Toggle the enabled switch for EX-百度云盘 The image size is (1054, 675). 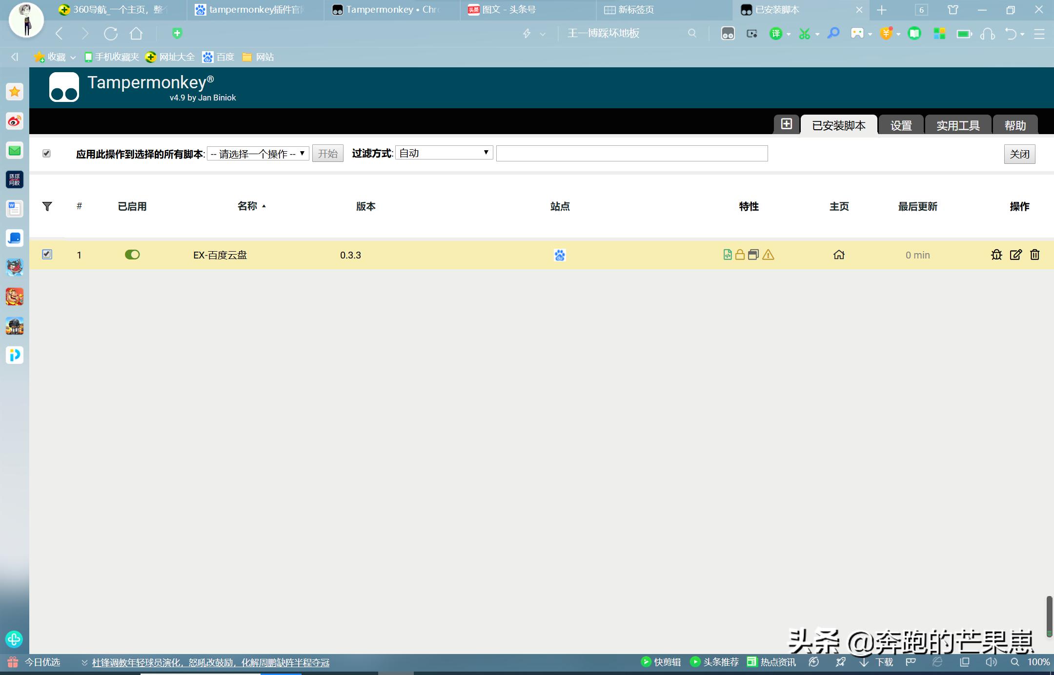point(132,254)
